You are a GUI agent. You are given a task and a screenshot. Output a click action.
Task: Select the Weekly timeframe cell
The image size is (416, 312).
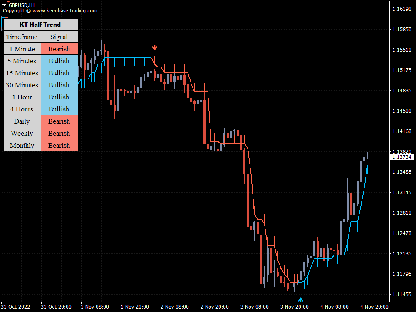22,133
